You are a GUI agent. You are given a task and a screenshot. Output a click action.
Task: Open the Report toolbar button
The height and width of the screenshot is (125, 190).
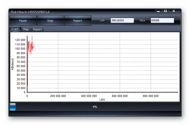(78, 21)
